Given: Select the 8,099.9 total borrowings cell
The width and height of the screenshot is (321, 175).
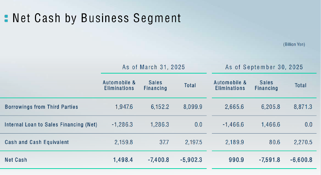Looking at the screenshot, I should (x=193, y=107).
